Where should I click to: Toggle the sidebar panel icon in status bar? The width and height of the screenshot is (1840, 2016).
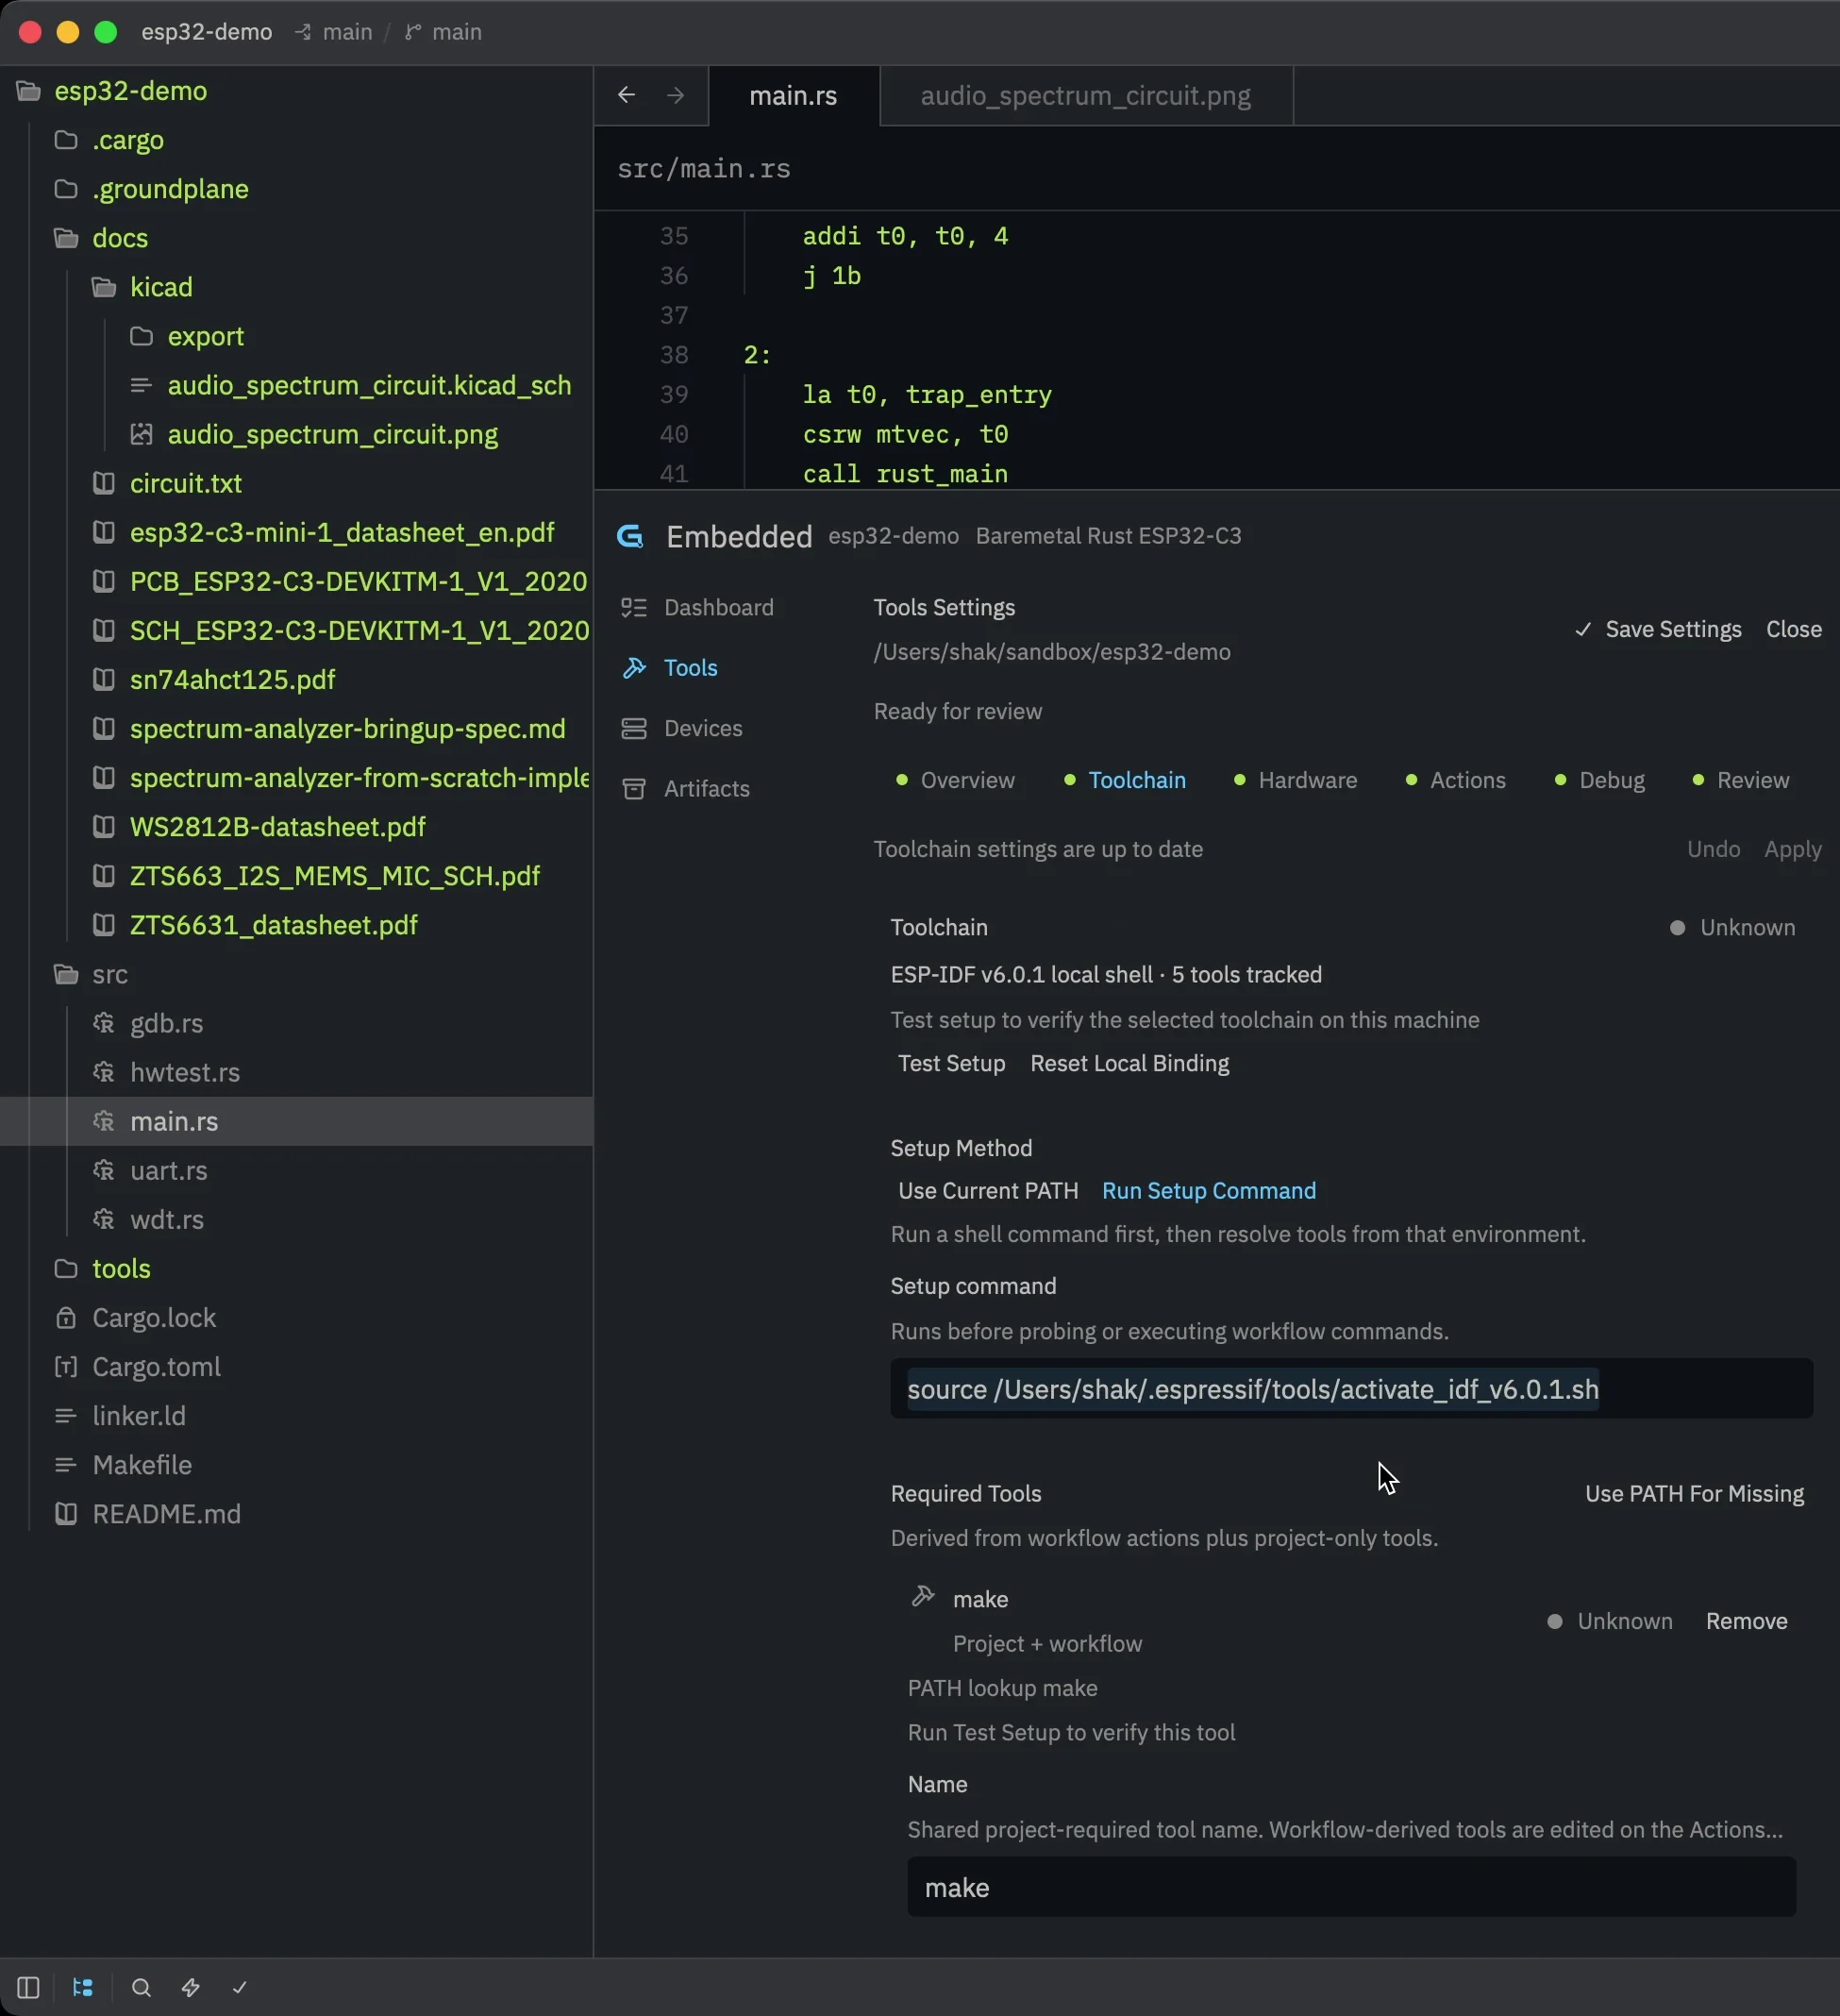pos(28,1987)
